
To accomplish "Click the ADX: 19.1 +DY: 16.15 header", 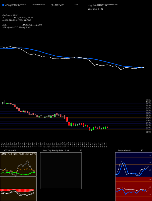I will [18, 154].
